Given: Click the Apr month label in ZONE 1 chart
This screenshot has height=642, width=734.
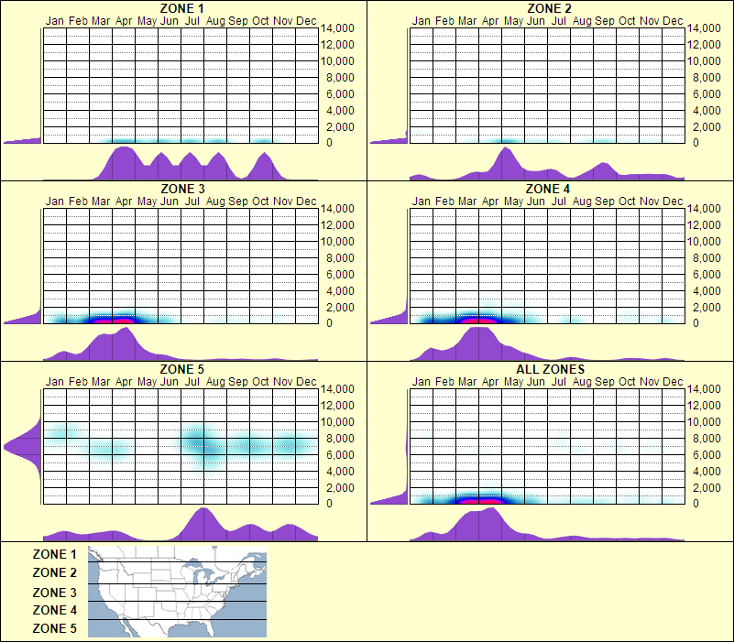Looking at the screenshot, I should click(x=124, y=21).
